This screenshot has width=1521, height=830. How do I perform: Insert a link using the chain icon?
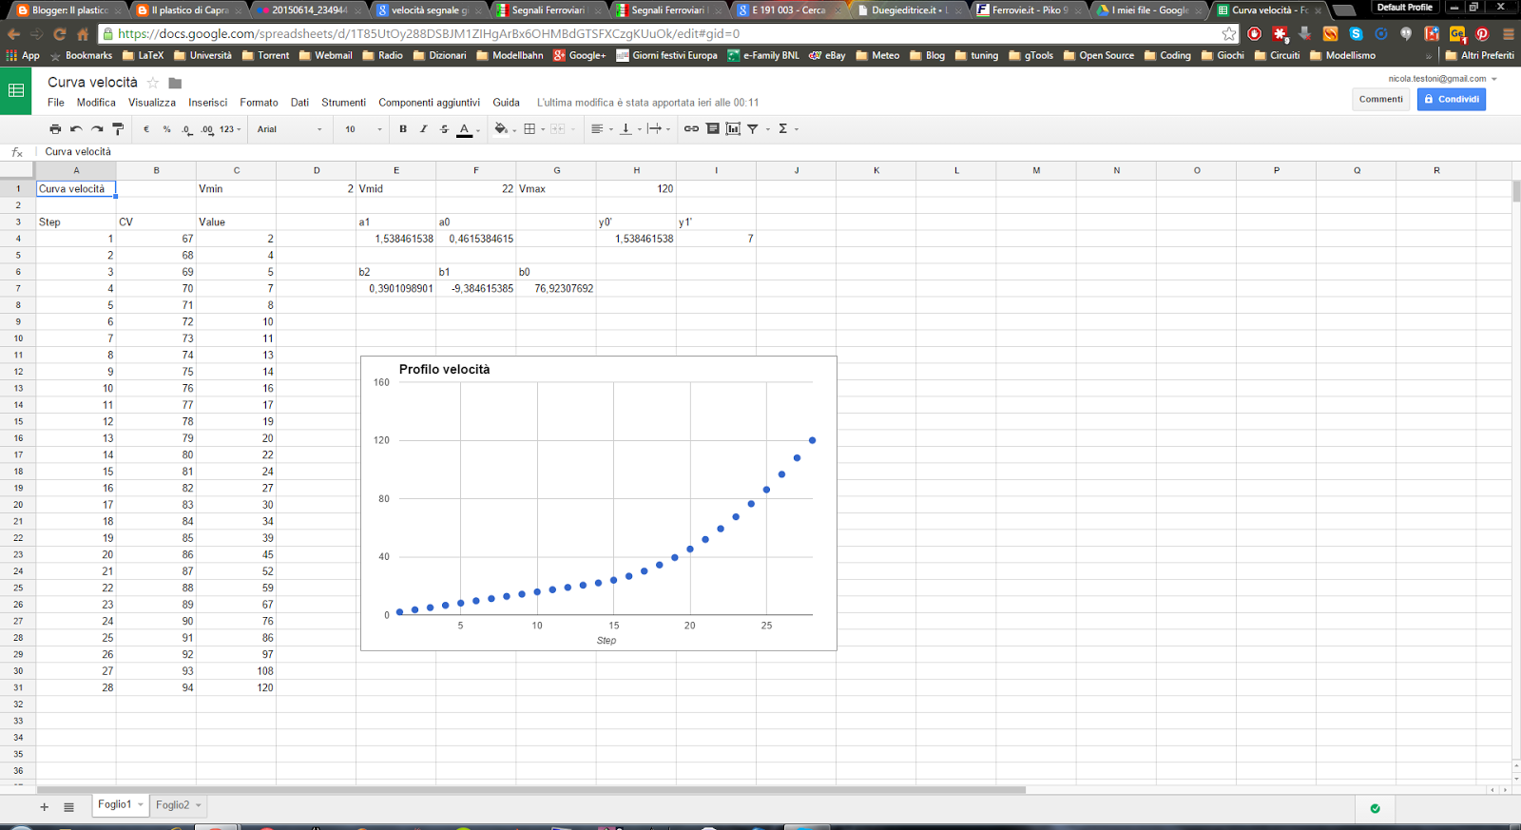691,129
